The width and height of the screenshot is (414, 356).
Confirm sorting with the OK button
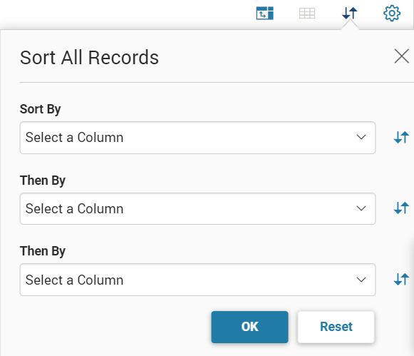click(249, 327)
